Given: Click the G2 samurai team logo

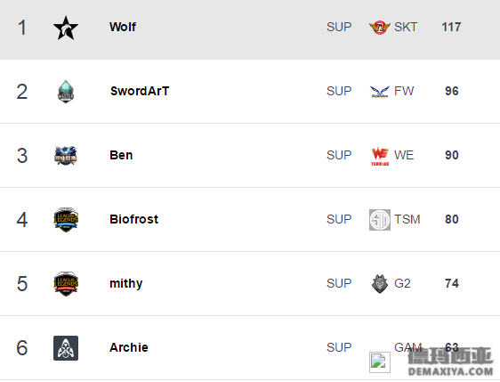Looking at the screenshot, I should pyautogui.click(x=380, y=284).
